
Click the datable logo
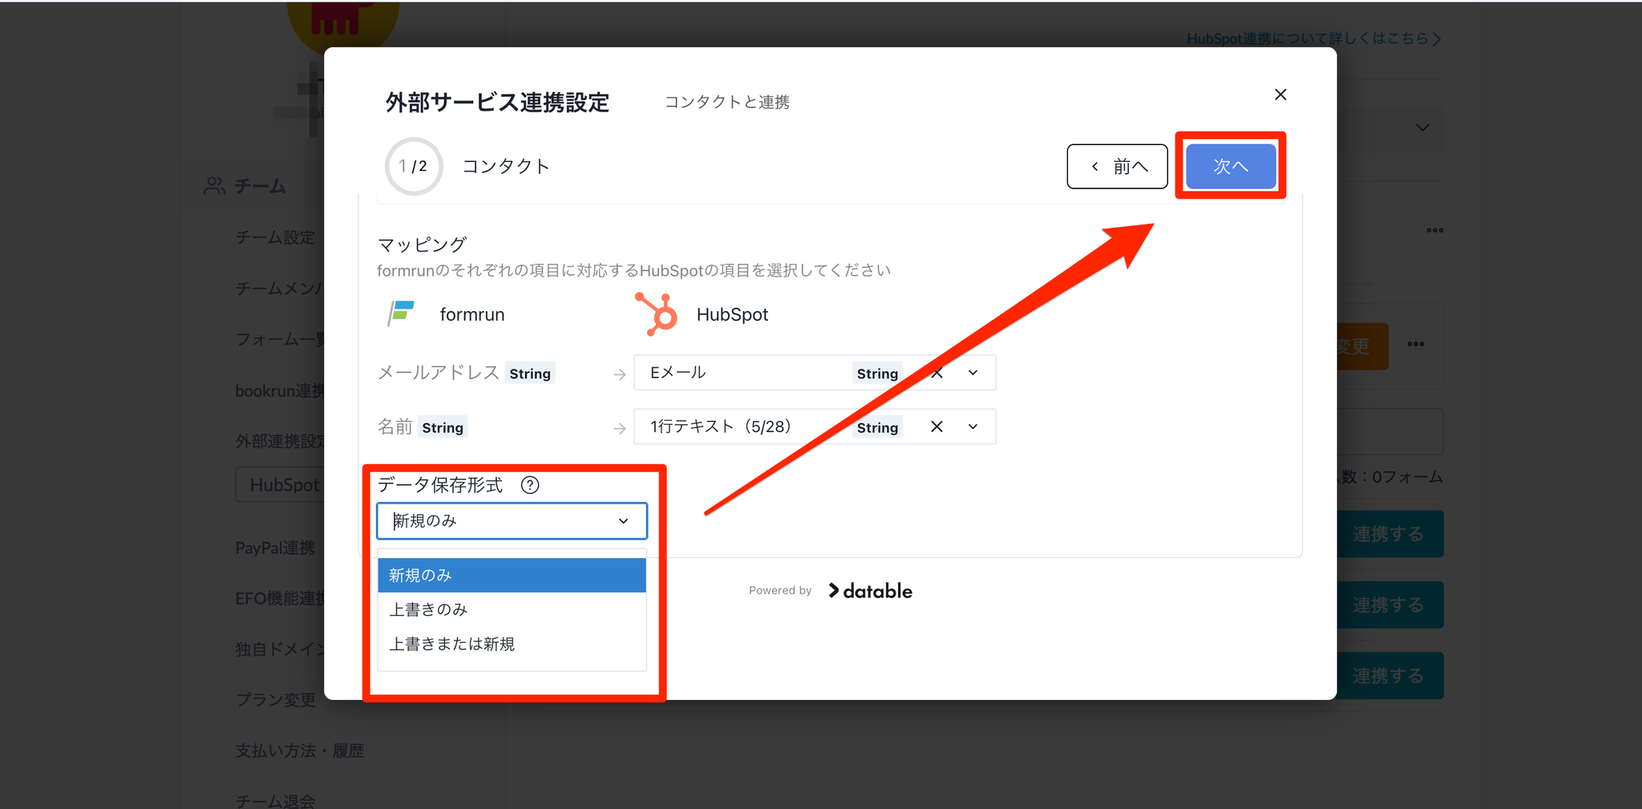pyautogui.click(x=870, y=591)
